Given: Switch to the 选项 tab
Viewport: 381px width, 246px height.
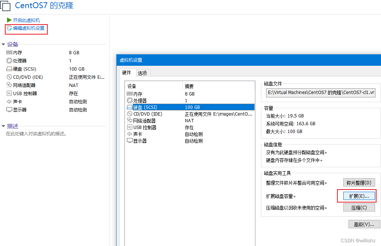Looking at the screenshot, I should point(142,73).
